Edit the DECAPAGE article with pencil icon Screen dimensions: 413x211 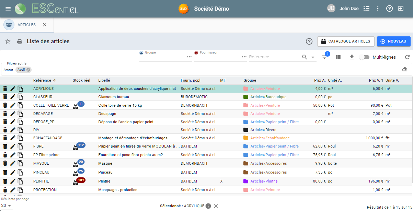click(13, 114)
